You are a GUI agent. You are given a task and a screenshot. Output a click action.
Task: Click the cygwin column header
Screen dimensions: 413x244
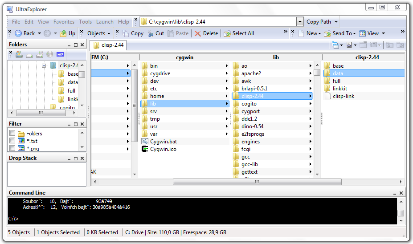(184, 57)
